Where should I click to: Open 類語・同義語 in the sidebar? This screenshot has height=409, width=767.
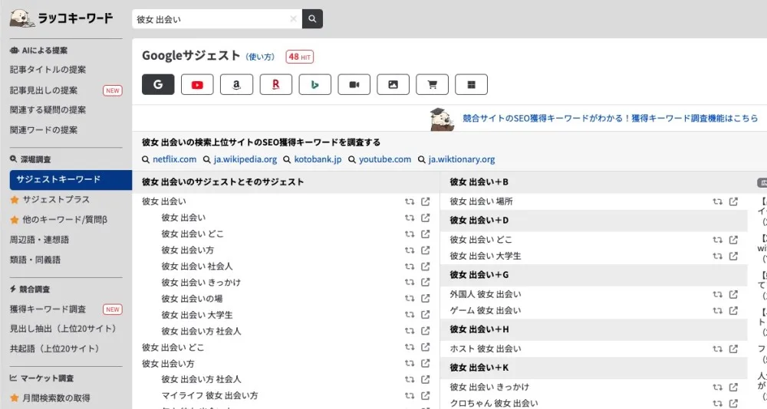[35, 260]
